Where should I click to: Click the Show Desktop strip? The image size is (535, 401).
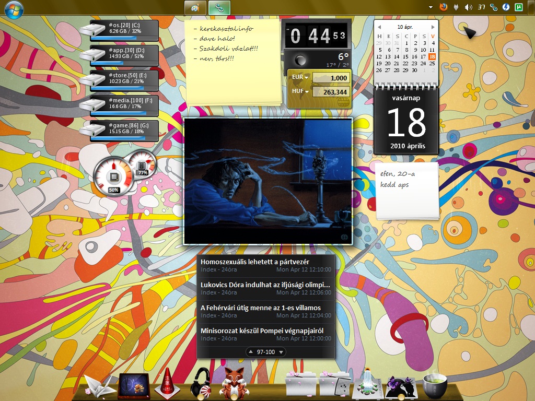(531, 7)
